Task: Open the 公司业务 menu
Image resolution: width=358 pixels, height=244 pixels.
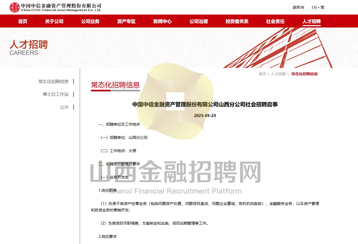Action: point(90,21)
